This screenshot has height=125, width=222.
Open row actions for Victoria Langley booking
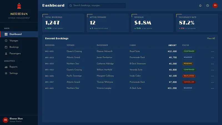click(212, 88)
